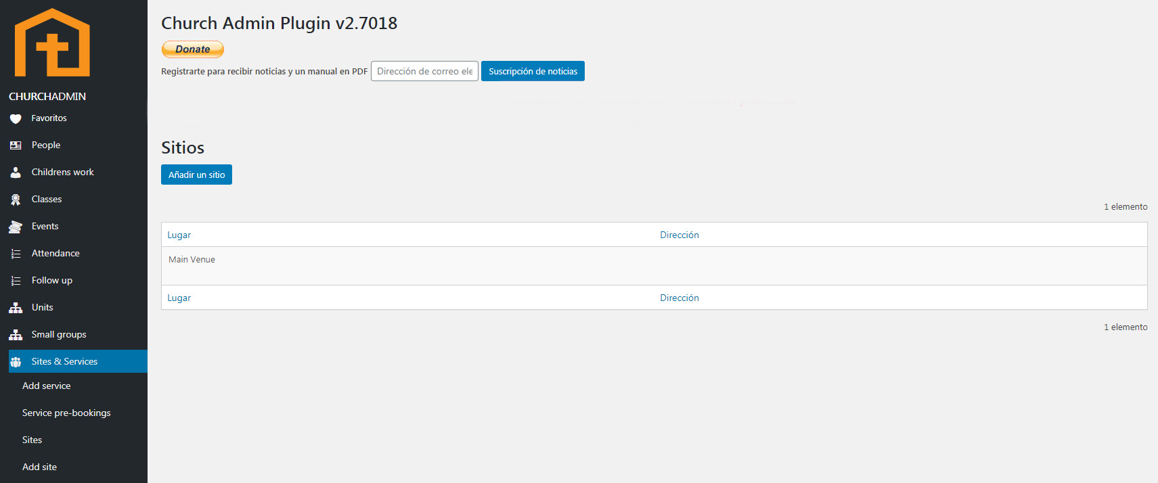Open the Add service submenu item
The height and width of the screenshot is (483, 1158).
[46, 386]
